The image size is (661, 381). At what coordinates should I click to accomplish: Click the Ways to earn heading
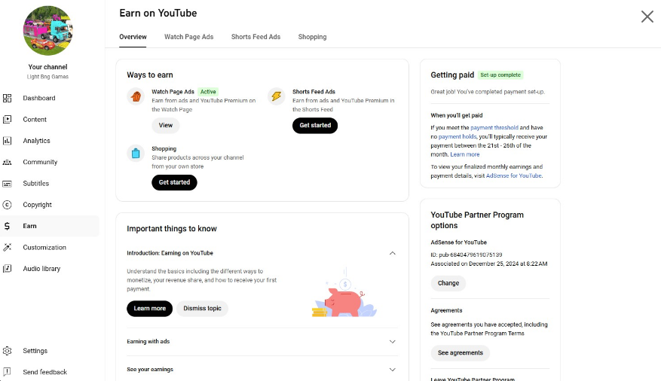pyautogui.click(x=150, y=75)
